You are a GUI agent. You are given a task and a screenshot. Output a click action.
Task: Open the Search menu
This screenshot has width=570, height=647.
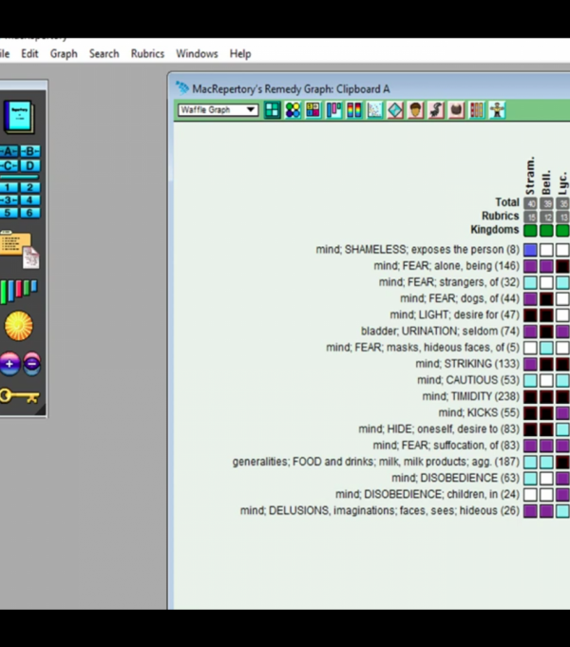pos(104,53)
